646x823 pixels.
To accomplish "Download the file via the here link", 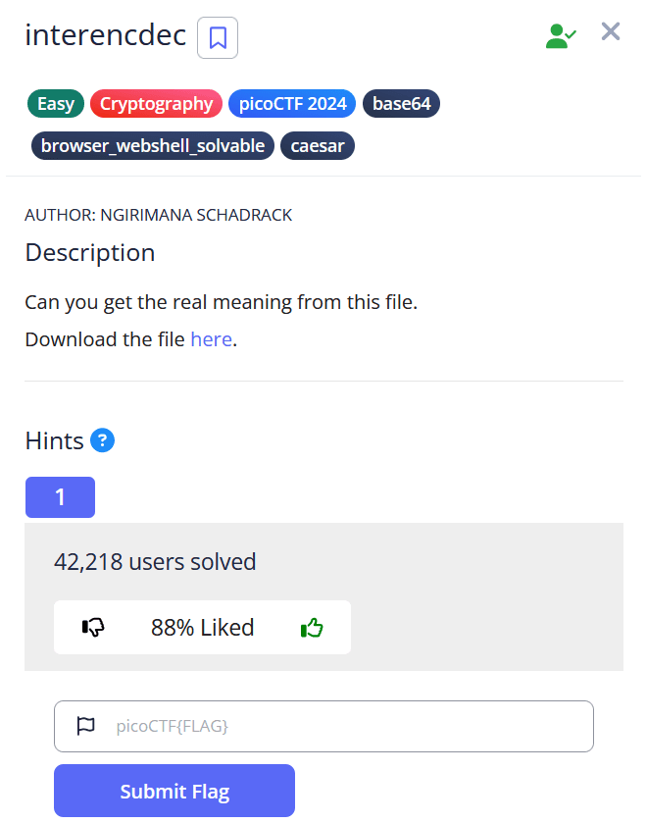I will point(211,339).
